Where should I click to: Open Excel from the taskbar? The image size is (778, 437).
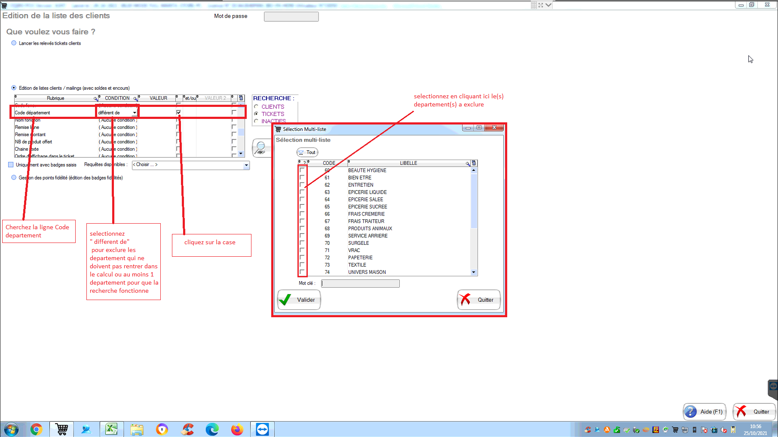(x=112, y=429)
